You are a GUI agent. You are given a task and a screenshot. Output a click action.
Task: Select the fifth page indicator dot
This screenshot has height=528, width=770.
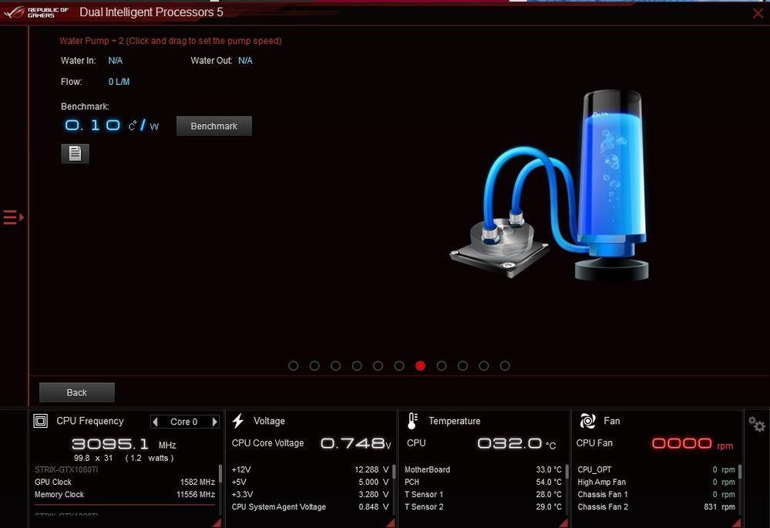[378, 366]
